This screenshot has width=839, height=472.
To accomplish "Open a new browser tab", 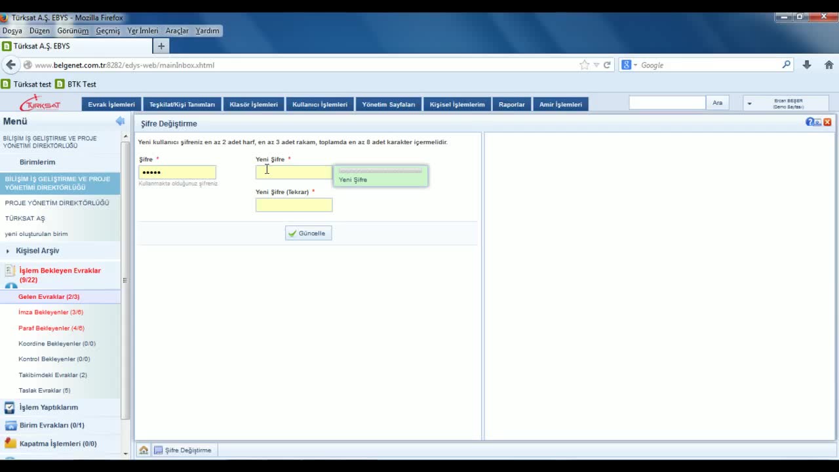I will click(161, 46).
